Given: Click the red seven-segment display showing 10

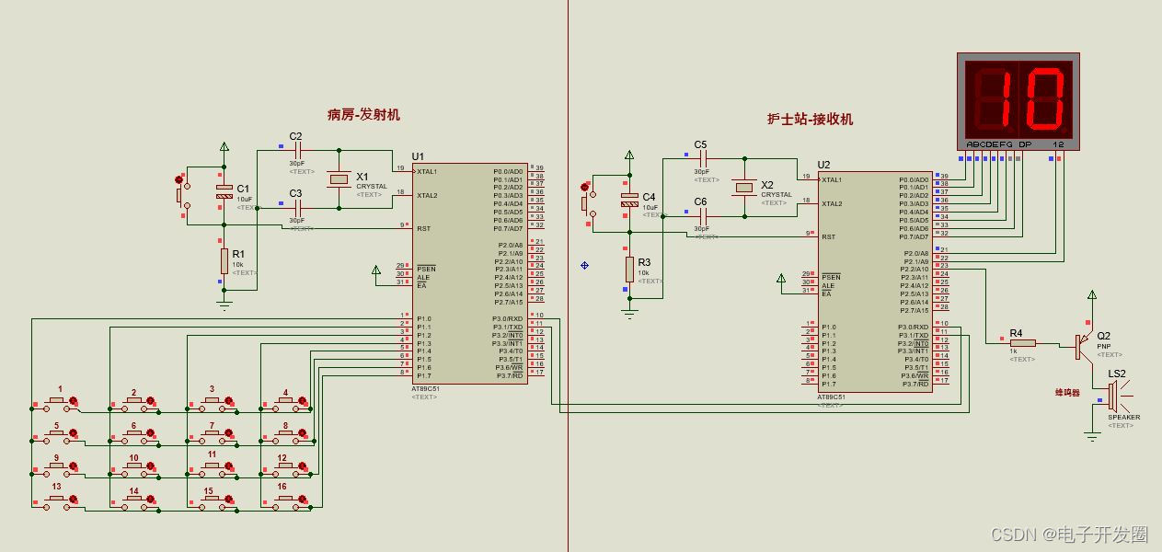Looking at the screenshot, I should [x=1017, y=97].
